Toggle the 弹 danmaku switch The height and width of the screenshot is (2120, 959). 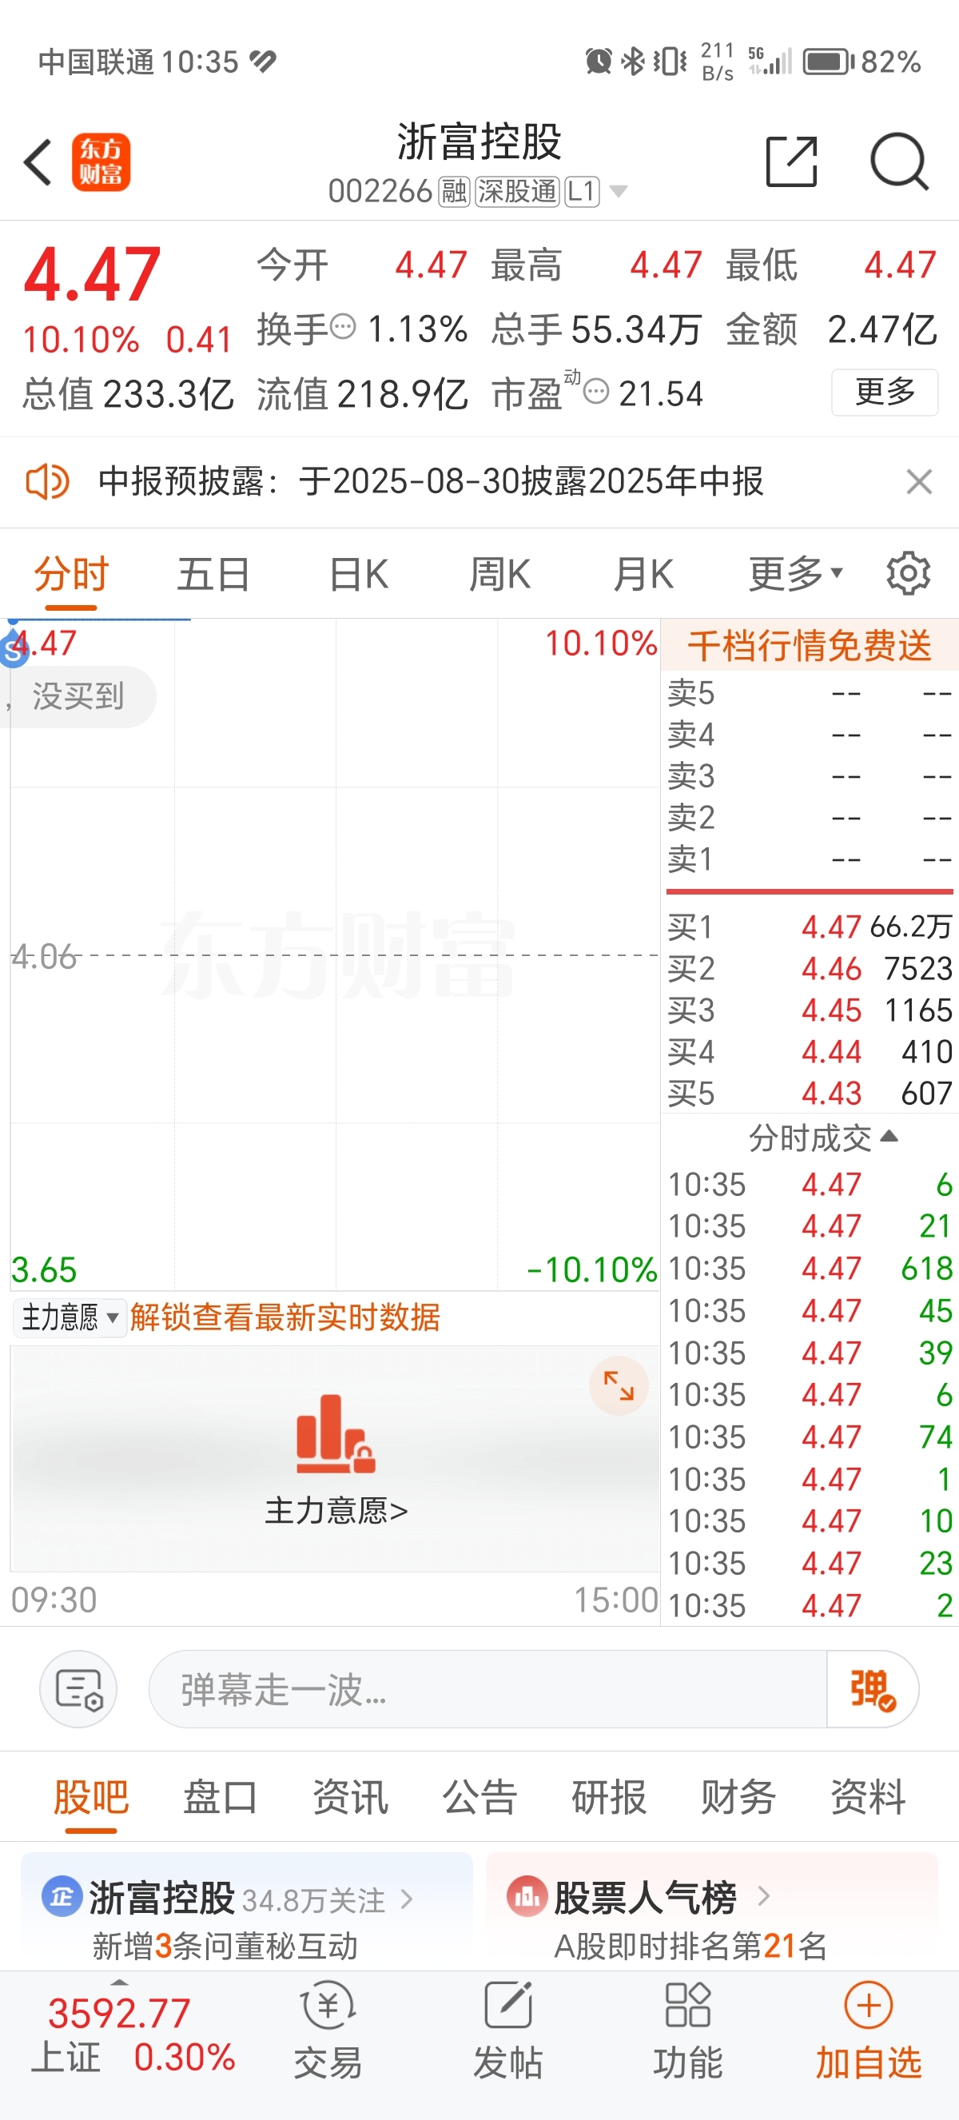point(872,1689)
